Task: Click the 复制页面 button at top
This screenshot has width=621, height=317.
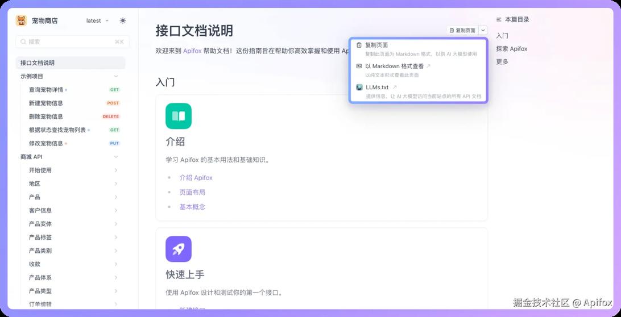Action: pyautogui.click(x=462, y=30)
